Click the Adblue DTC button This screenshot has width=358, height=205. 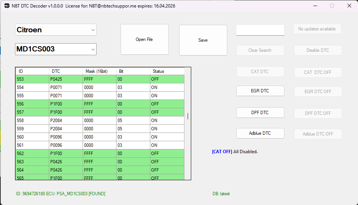pos(260,133)
